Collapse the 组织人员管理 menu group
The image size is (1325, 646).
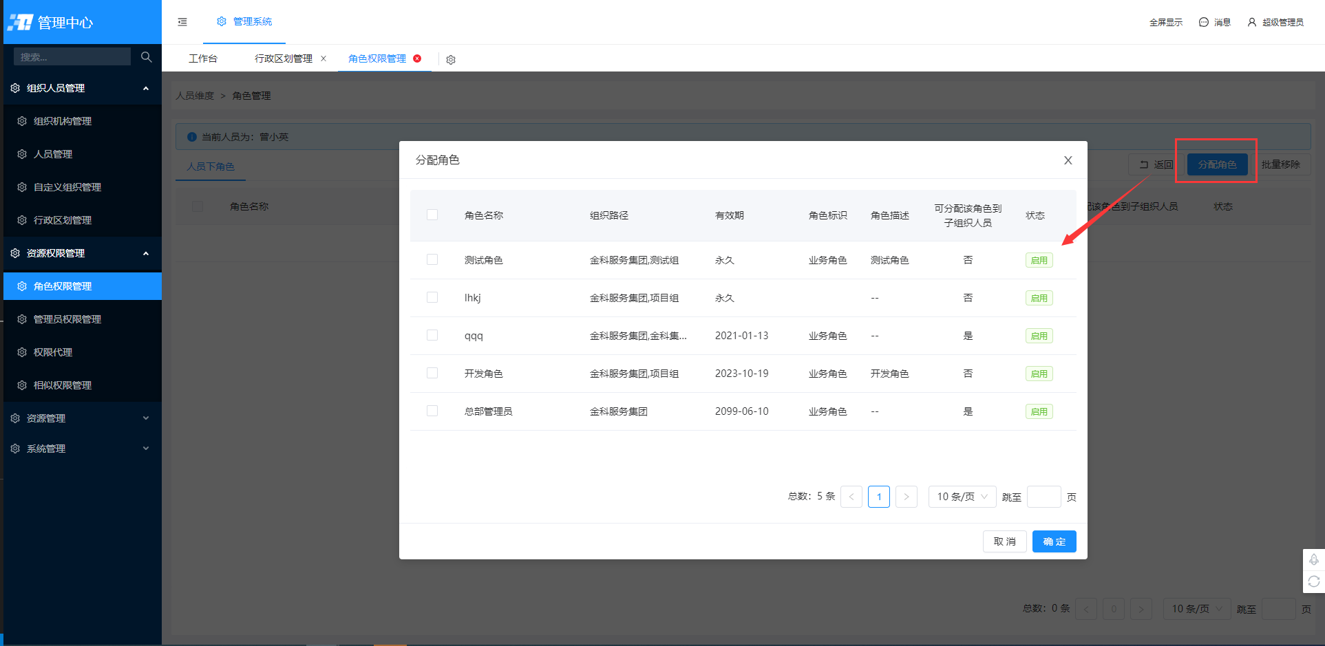[83, 88]
